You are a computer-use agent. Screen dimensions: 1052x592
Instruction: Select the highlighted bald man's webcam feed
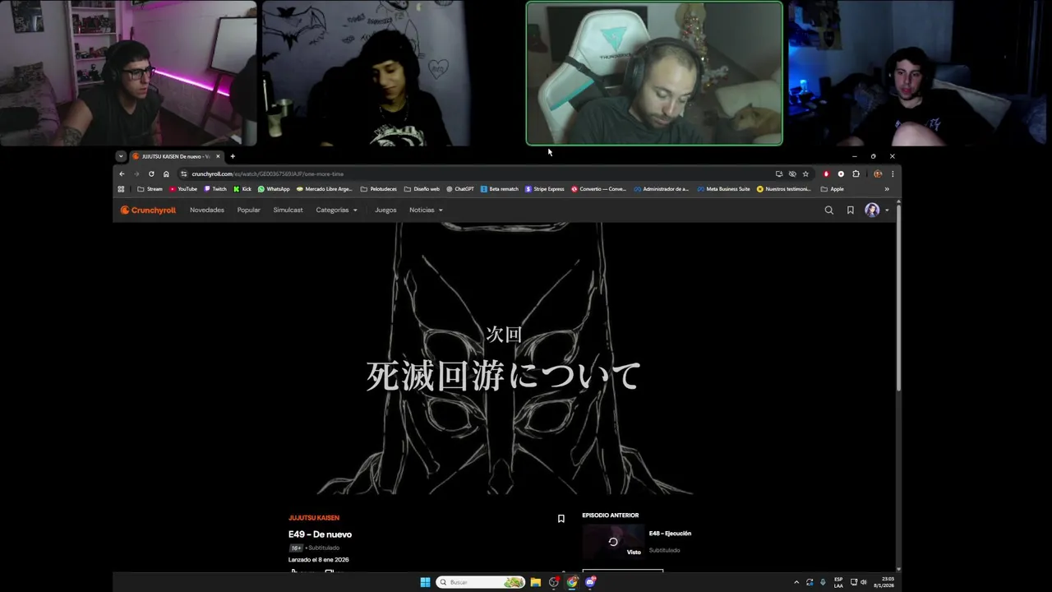[x=654, y=73]
